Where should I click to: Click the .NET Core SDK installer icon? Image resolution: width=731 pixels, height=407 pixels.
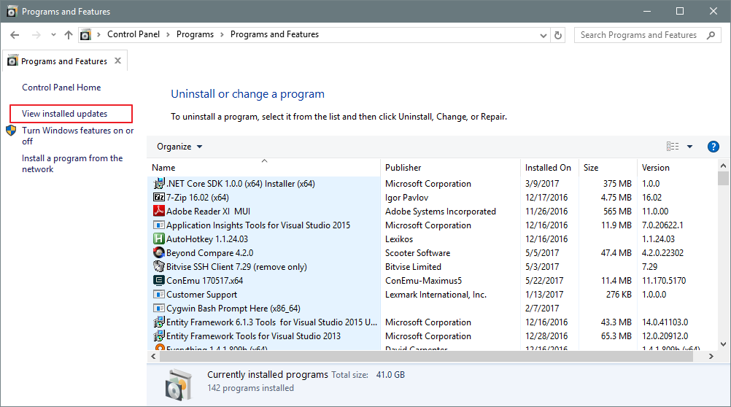[159, 183]
